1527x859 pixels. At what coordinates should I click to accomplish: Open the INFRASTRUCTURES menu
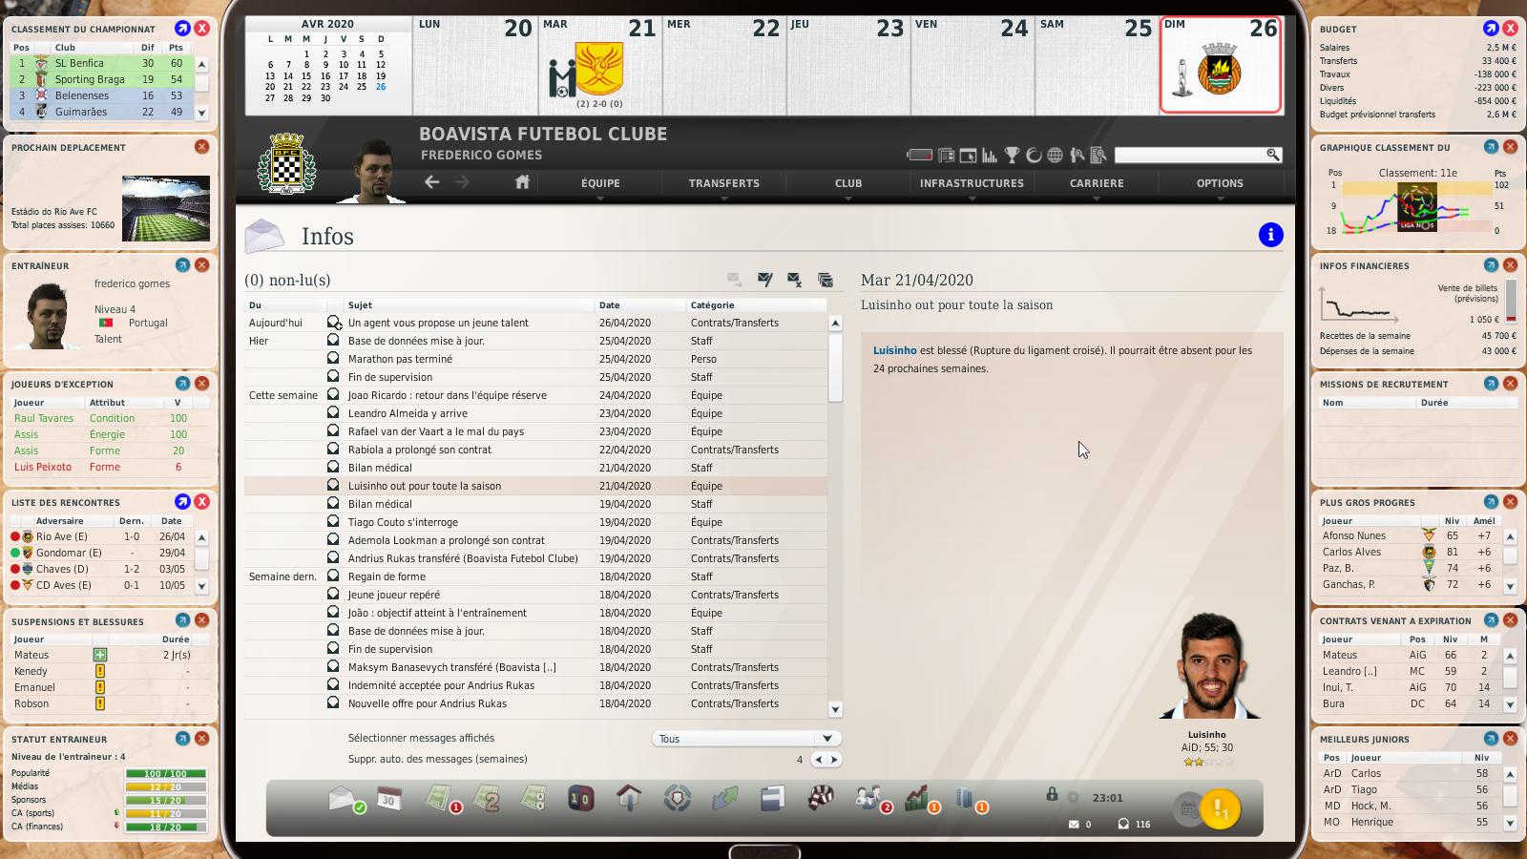(972, 183)
